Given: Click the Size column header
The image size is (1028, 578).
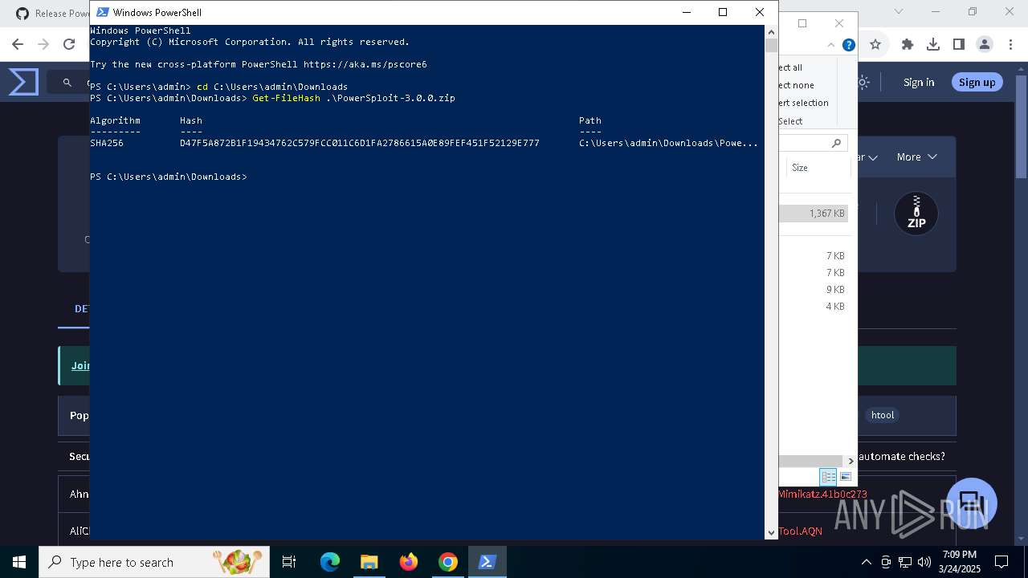Looking at the screenshot, I should click(x=818, y=168).
